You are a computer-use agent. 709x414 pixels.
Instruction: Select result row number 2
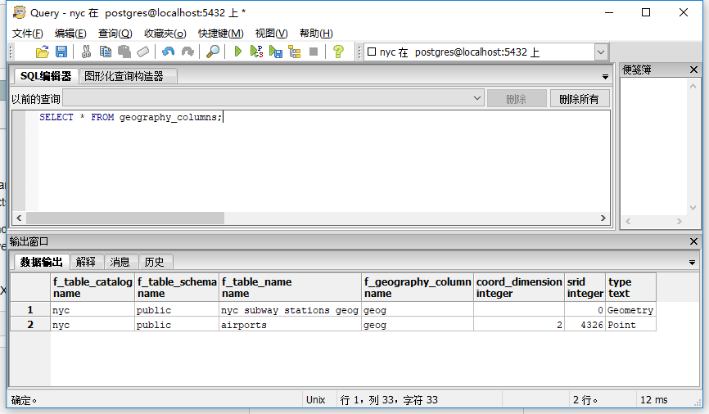30,324
